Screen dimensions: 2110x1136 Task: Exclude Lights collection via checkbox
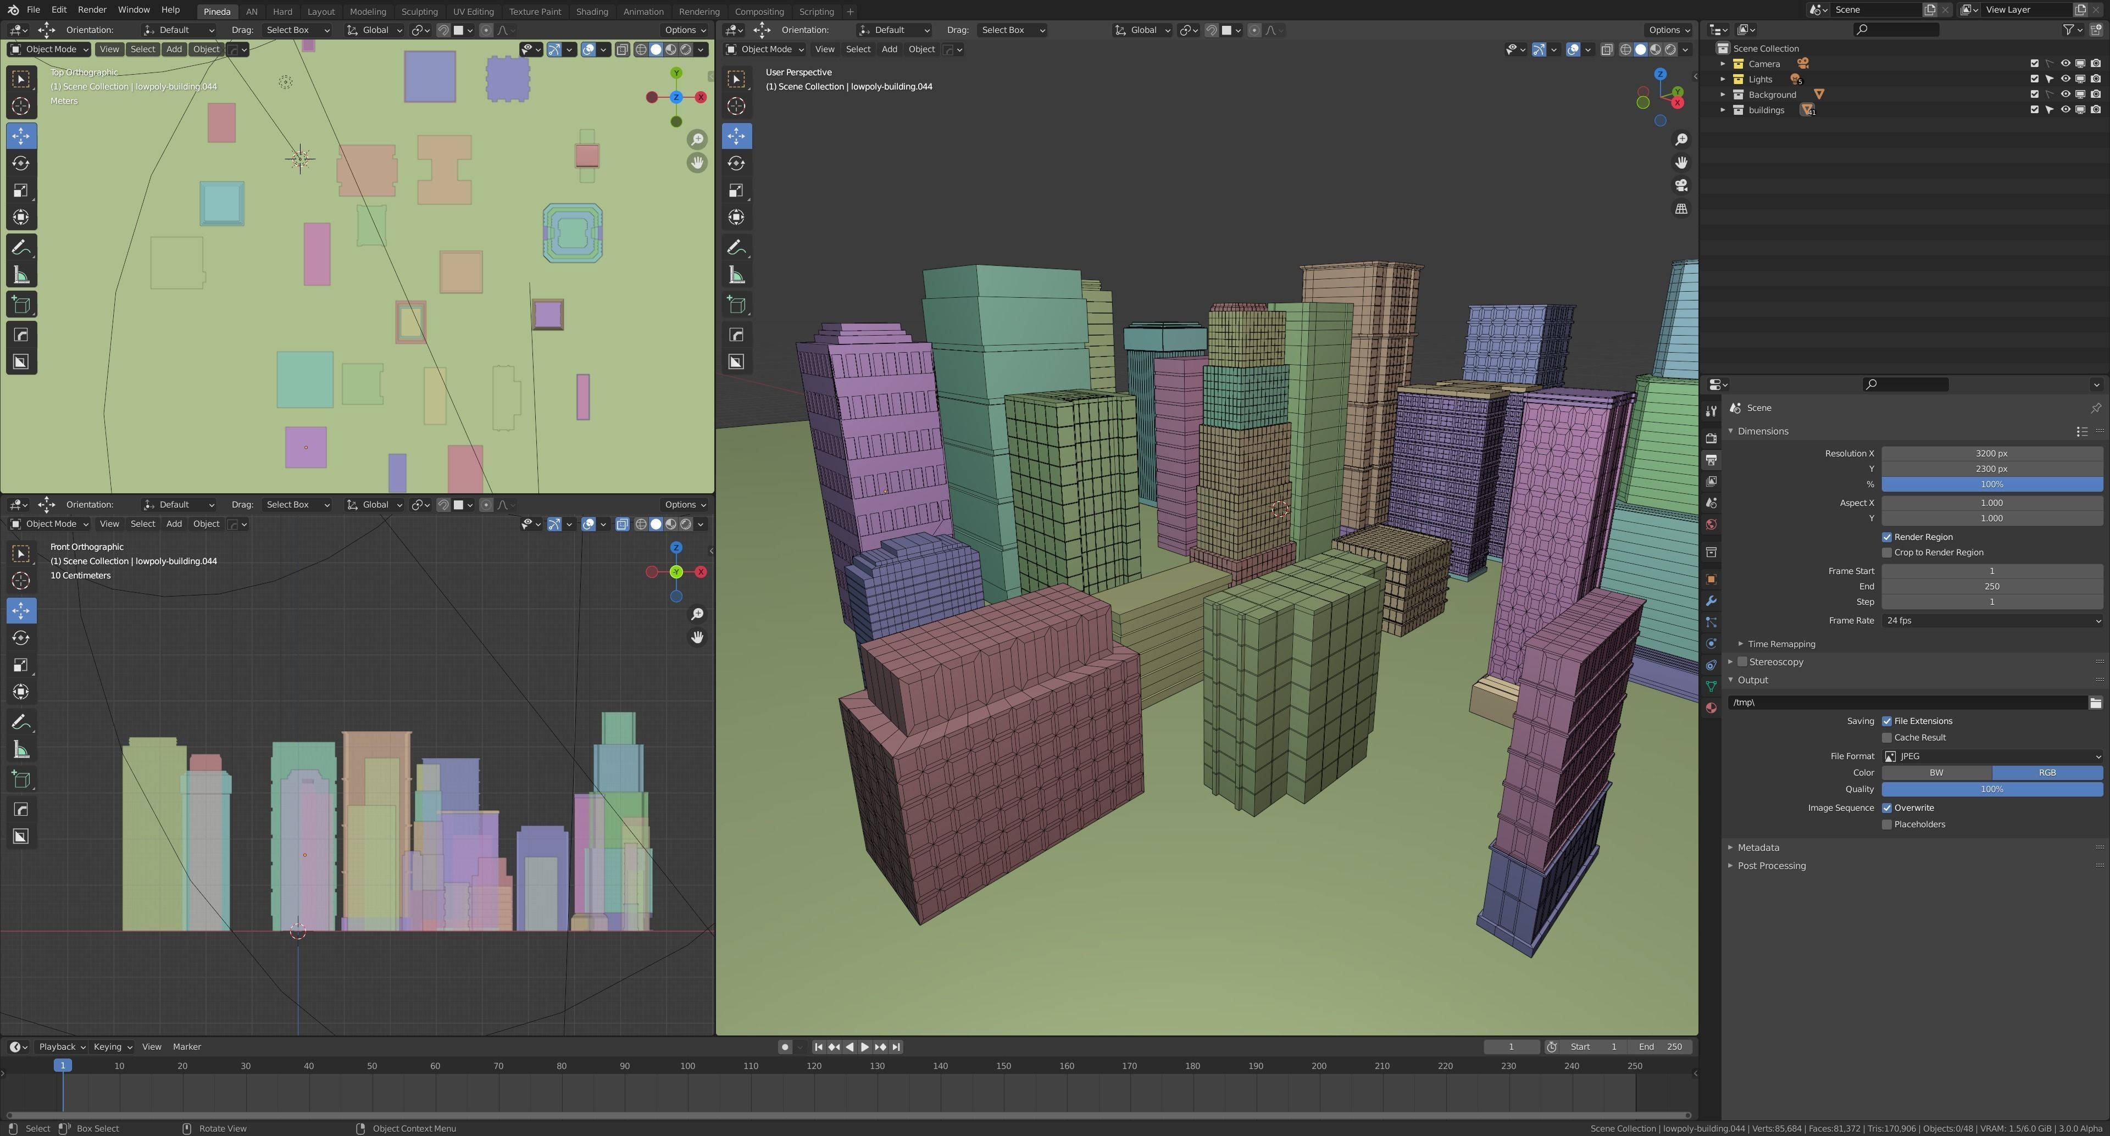click(x=2034, y=80)
